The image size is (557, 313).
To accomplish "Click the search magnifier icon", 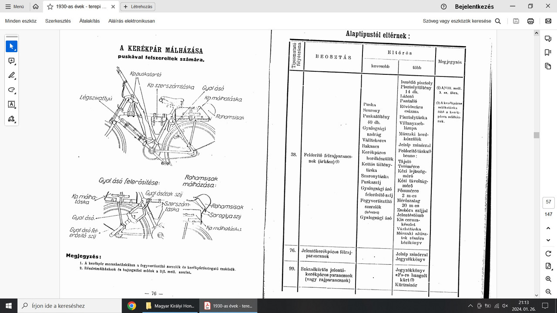I will coord(498,21).
